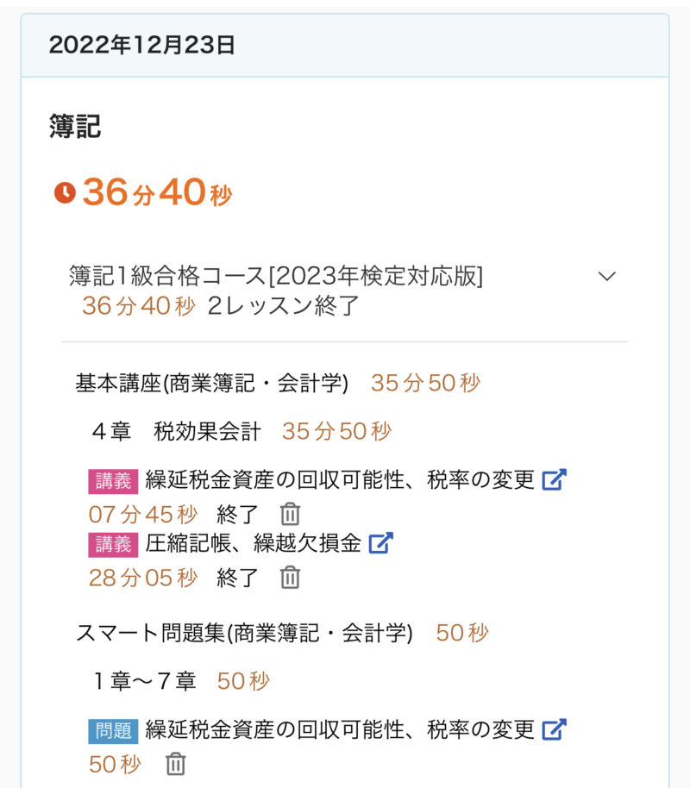Select the ４章 税効果会計 chapter row
Screen dimensions: 690x788
(x=177, y=432)
